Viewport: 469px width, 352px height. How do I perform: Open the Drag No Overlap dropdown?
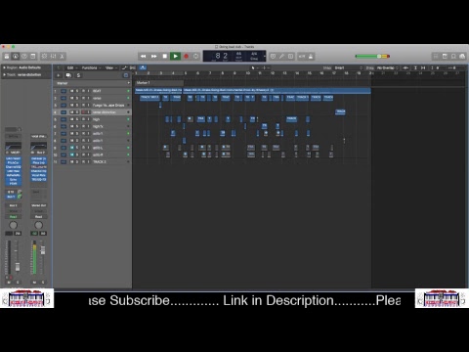[x=388, y=67]
